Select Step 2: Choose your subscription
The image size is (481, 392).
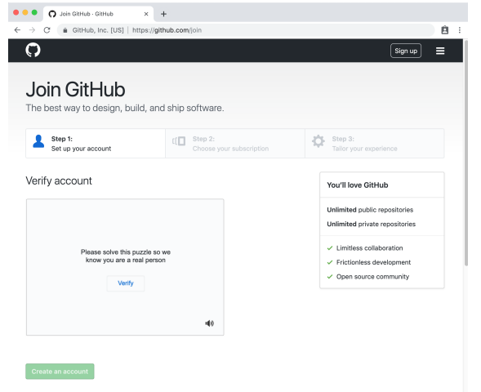[235, 143]
